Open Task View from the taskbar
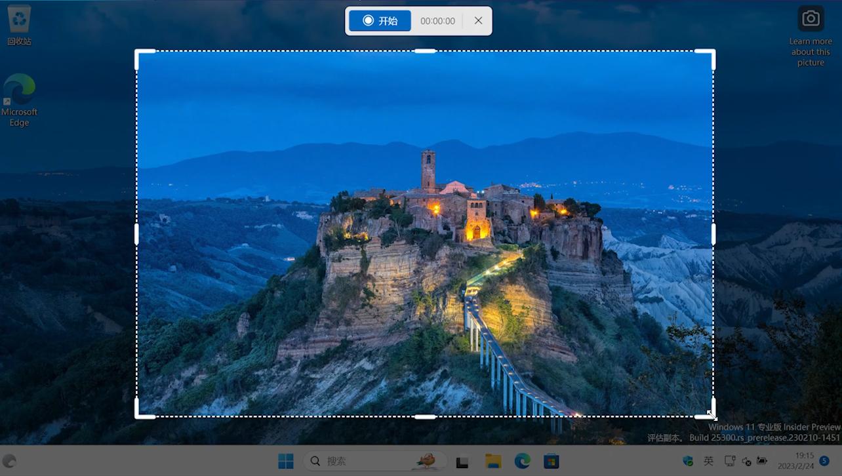 click(462, 462)
